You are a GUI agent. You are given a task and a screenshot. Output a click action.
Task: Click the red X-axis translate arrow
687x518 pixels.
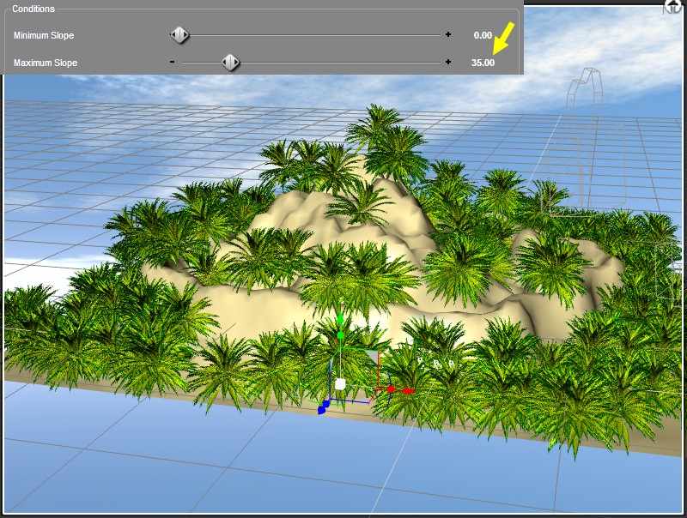(408, 390)
